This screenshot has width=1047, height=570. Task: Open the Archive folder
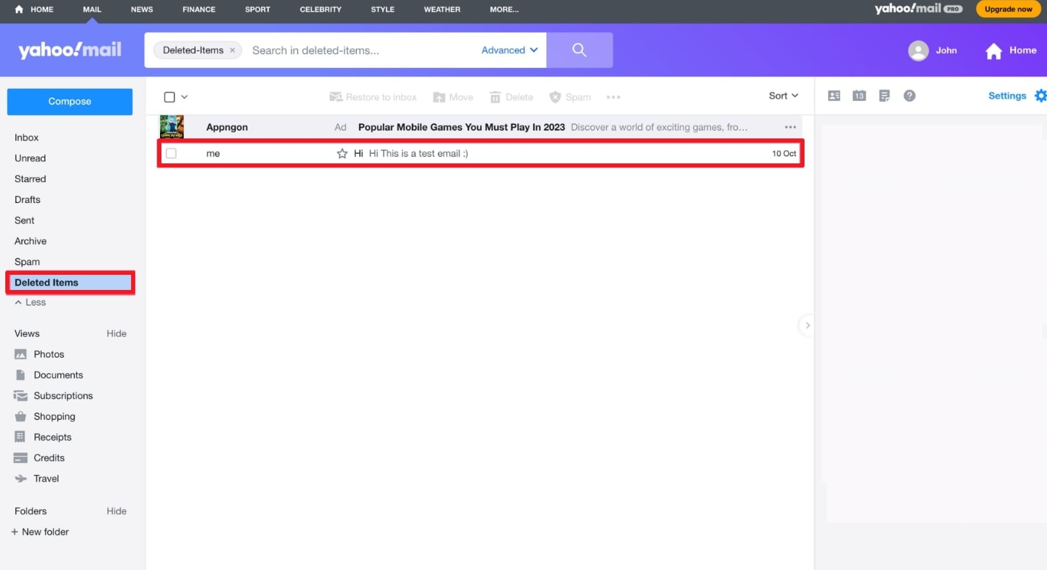[x=30, y=241]
